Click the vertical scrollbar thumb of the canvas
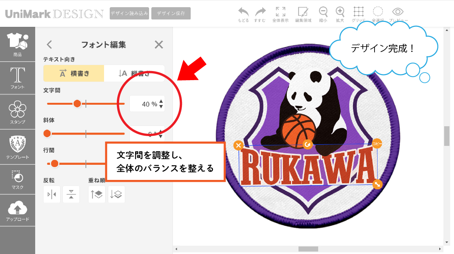Image resolution: width=454 pixels, height=254 pixels. pyautogui.click(x=446, y=136)
